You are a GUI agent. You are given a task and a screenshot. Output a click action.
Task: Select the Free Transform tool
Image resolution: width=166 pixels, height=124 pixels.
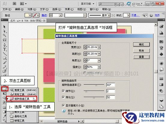[x=4, y=93]
